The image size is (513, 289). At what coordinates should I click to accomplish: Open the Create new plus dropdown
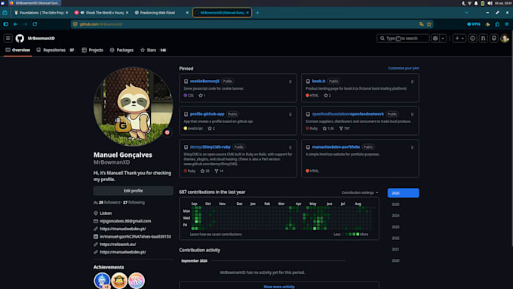click(459, 38)
